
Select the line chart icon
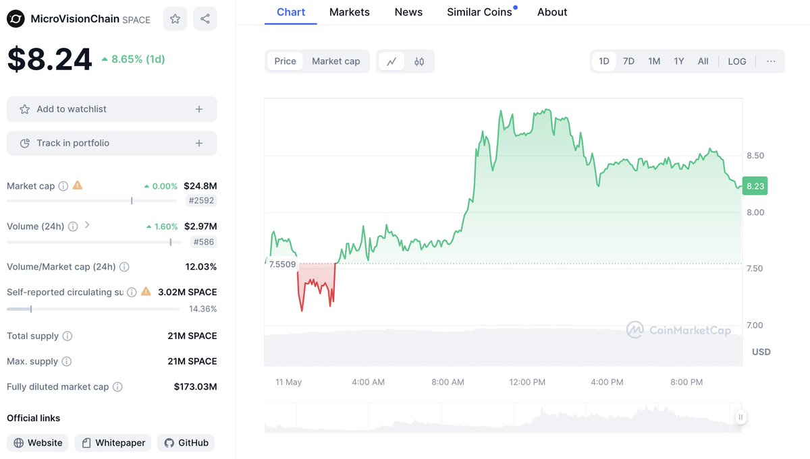click(391, 61)
